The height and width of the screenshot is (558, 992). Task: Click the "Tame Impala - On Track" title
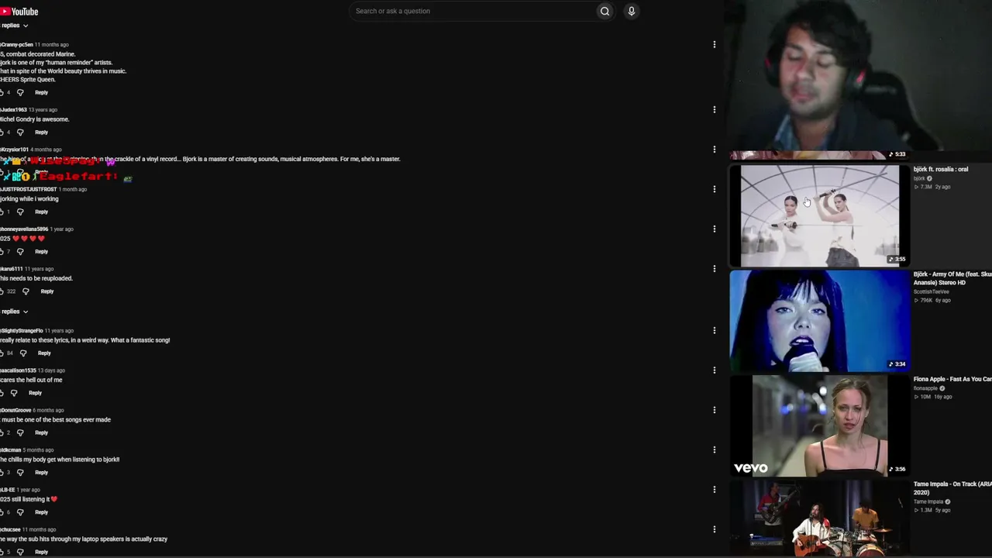952,488
